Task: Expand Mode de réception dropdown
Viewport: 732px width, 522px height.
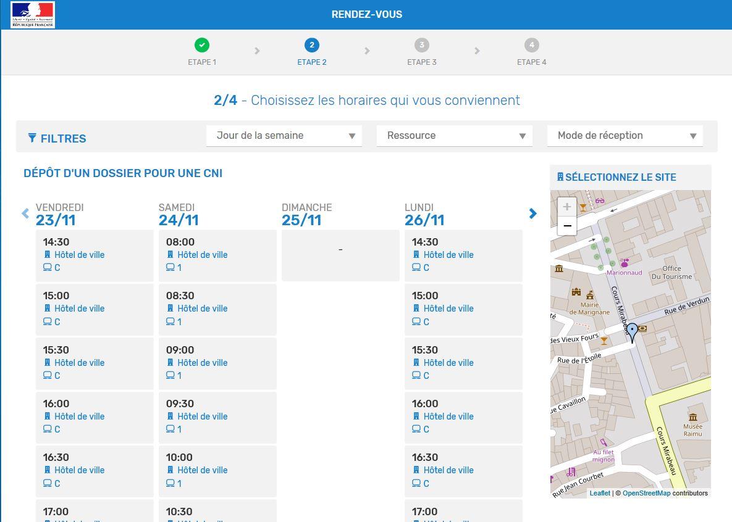Action: (625, 136)
